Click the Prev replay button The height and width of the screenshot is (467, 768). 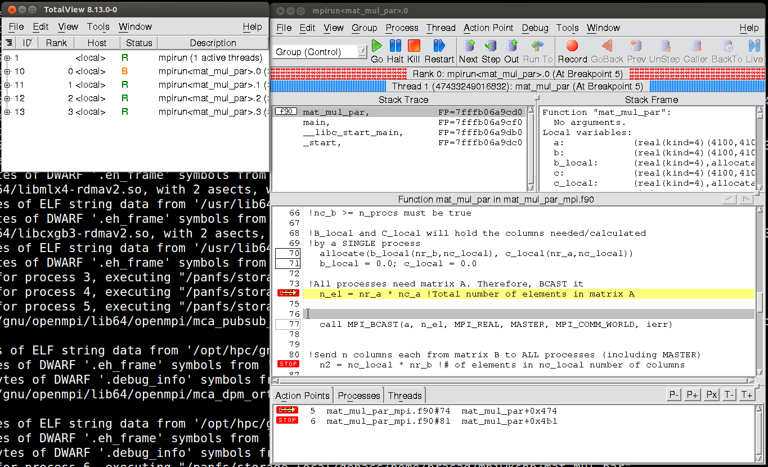tap(636, 51)
